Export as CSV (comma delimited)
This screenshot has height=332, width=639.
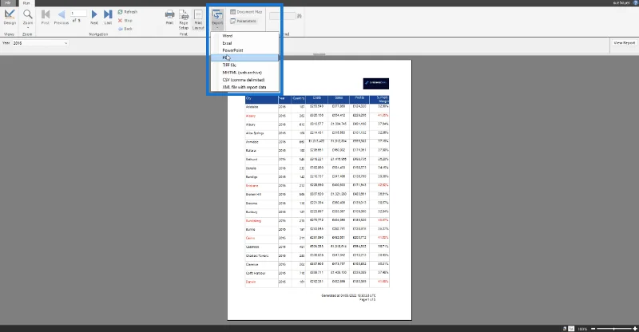click(244, 80)
